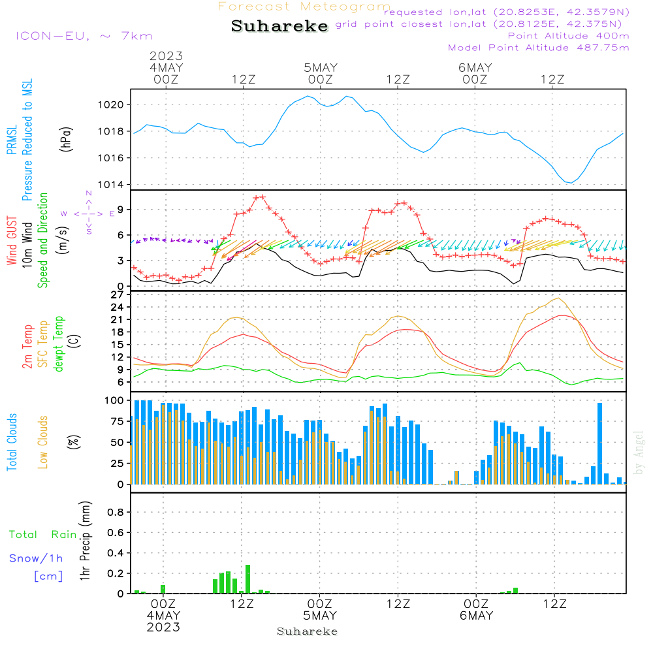This screenshot has height=653, width=653.
Task: Click the Suhareke title heading
Action: click(279, 26)
